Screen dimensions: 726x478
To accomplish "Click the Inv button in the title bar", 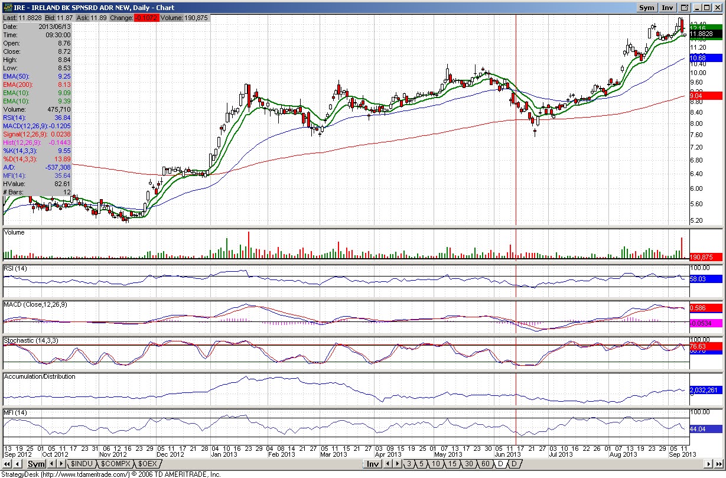I will [668, 8].
